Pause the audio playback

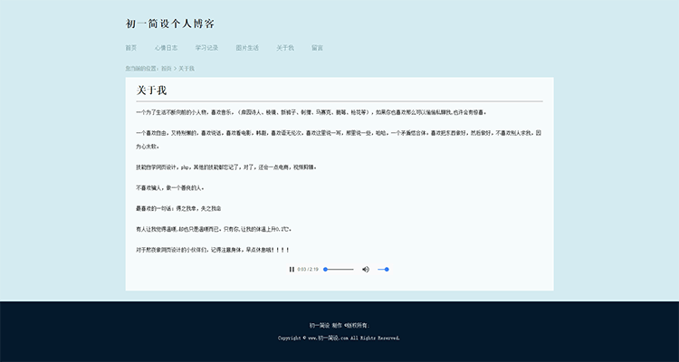point(292,269)
